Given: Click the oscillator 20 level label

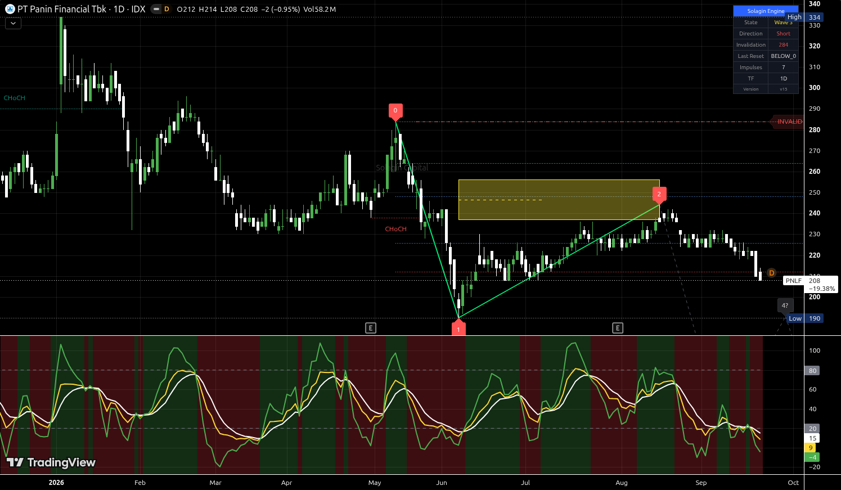Looking at the screenshot, I should click(x=812, y=429).
